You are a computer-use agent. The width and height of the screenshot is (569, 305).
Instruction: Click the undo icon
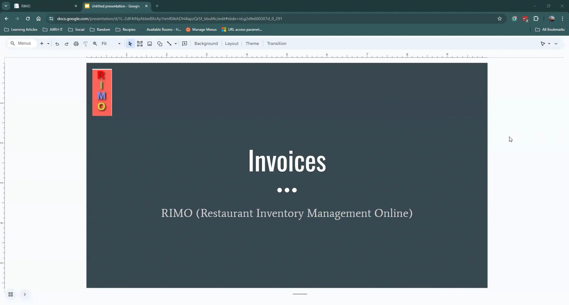tap(57, 43)
